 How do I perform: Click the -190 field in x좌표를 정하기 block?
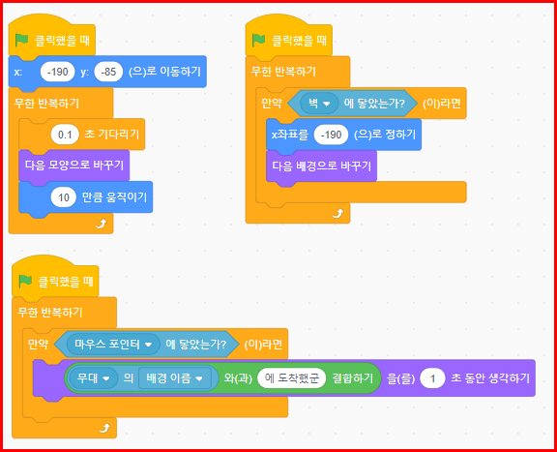pos(331,135)
